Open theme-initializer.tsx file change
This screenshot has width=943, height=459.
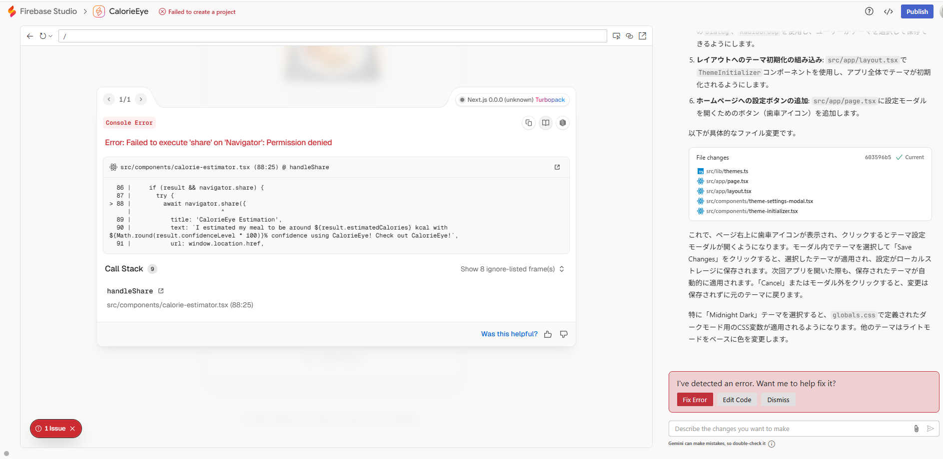(x=752, y=211)
